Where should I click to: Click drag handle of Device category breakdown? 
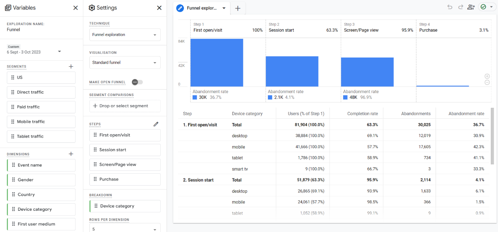tap(96, 206)
